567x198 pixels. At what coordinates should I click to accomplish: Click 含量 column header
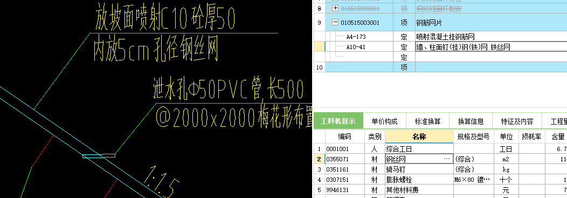point(556,136)
